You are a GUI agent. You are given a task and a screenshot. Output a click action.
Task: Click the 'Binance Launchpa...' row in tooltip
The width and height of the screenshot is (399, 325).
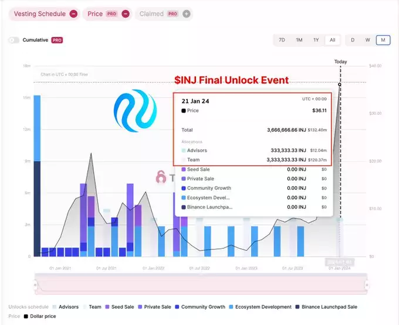[x=254, y=207]
